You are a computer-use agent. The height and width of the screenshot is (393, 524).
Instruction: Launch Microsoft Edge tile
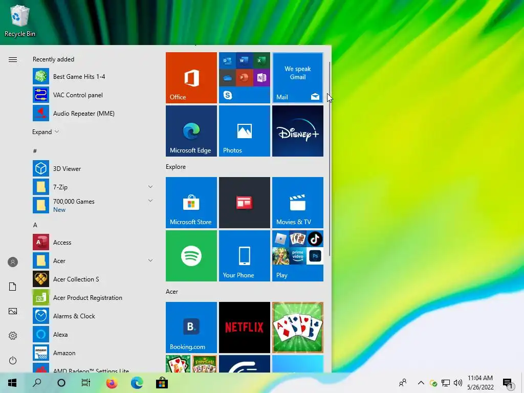[x=191, y=131]
